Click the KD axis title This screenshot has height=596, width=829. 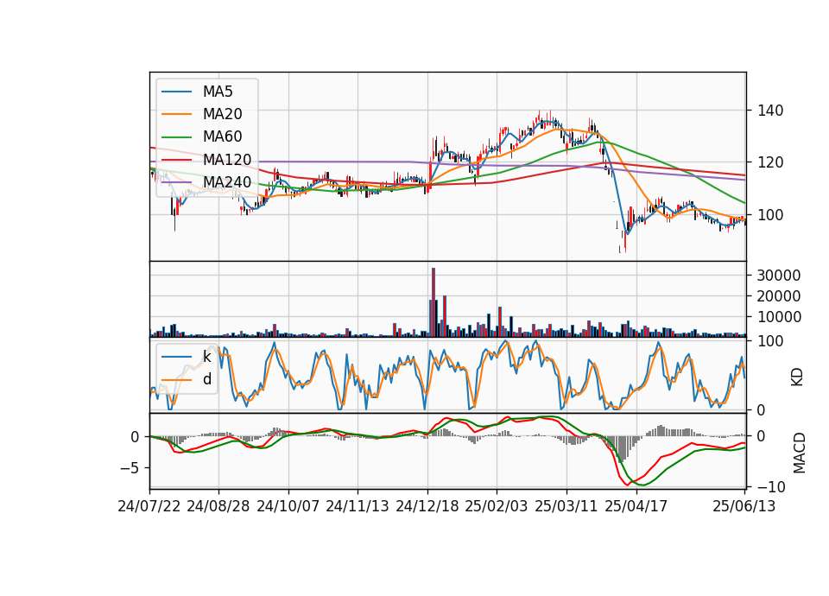point(797,377)
